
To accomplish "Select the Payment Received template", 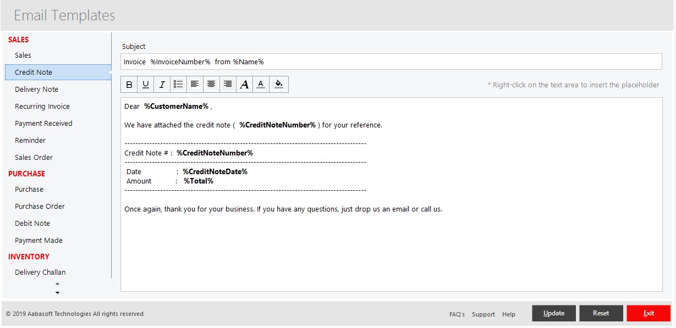I will [x=43, y=123].
